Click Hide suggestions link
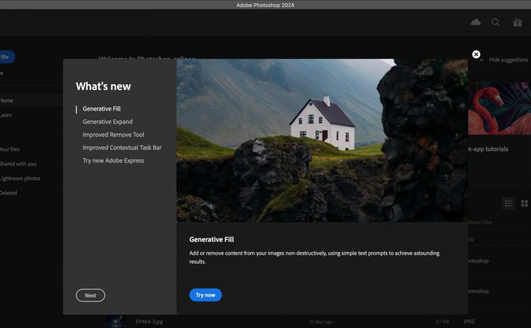Image resolution: width=531 pixels, height=328 pixels. point(508,60)
